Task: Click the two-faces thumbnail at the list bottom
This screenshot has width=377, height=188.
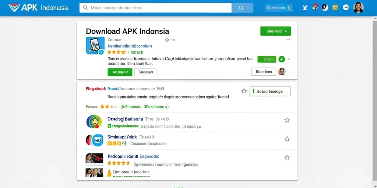Action: coord(94,173)
